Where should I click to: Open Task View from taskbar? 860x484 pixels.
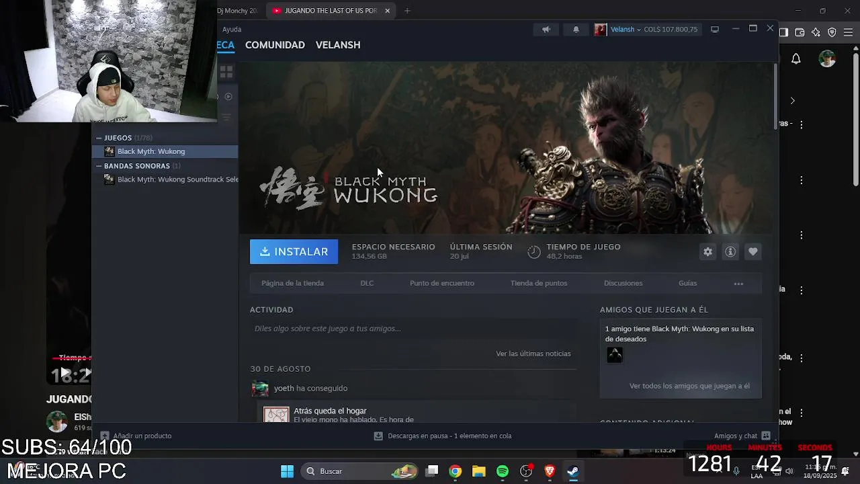pyautogui.click(x=432, y=471)
